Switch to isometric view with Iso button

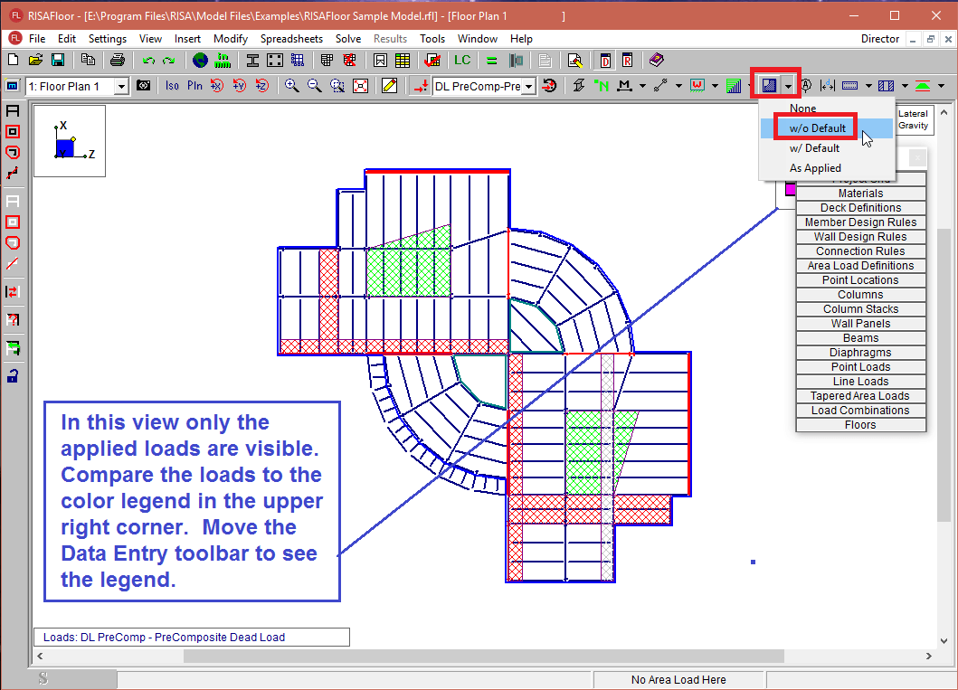pos(172,86)
